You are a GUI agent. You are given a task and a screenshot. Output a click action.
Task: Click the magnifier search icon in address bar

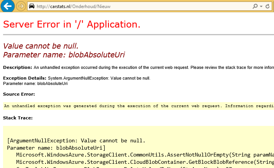[x=255, y=6]
